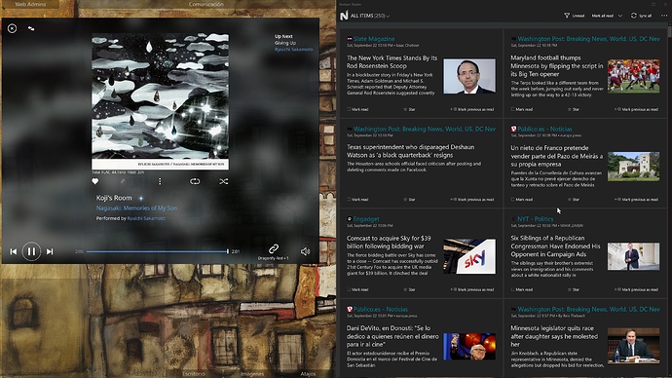Skip to the previous track

tap(14, 251)
